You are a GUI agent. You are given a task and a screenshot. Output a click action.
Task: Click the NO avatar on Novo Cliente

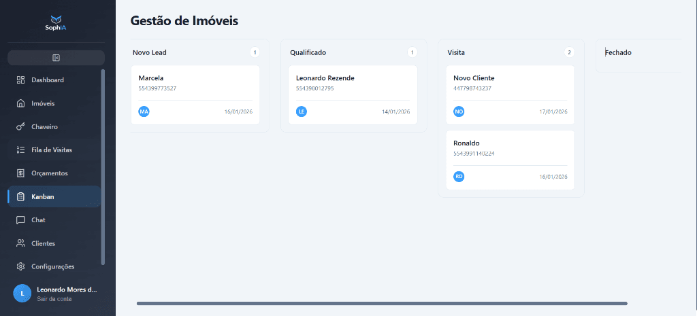[x=459, y=111]
